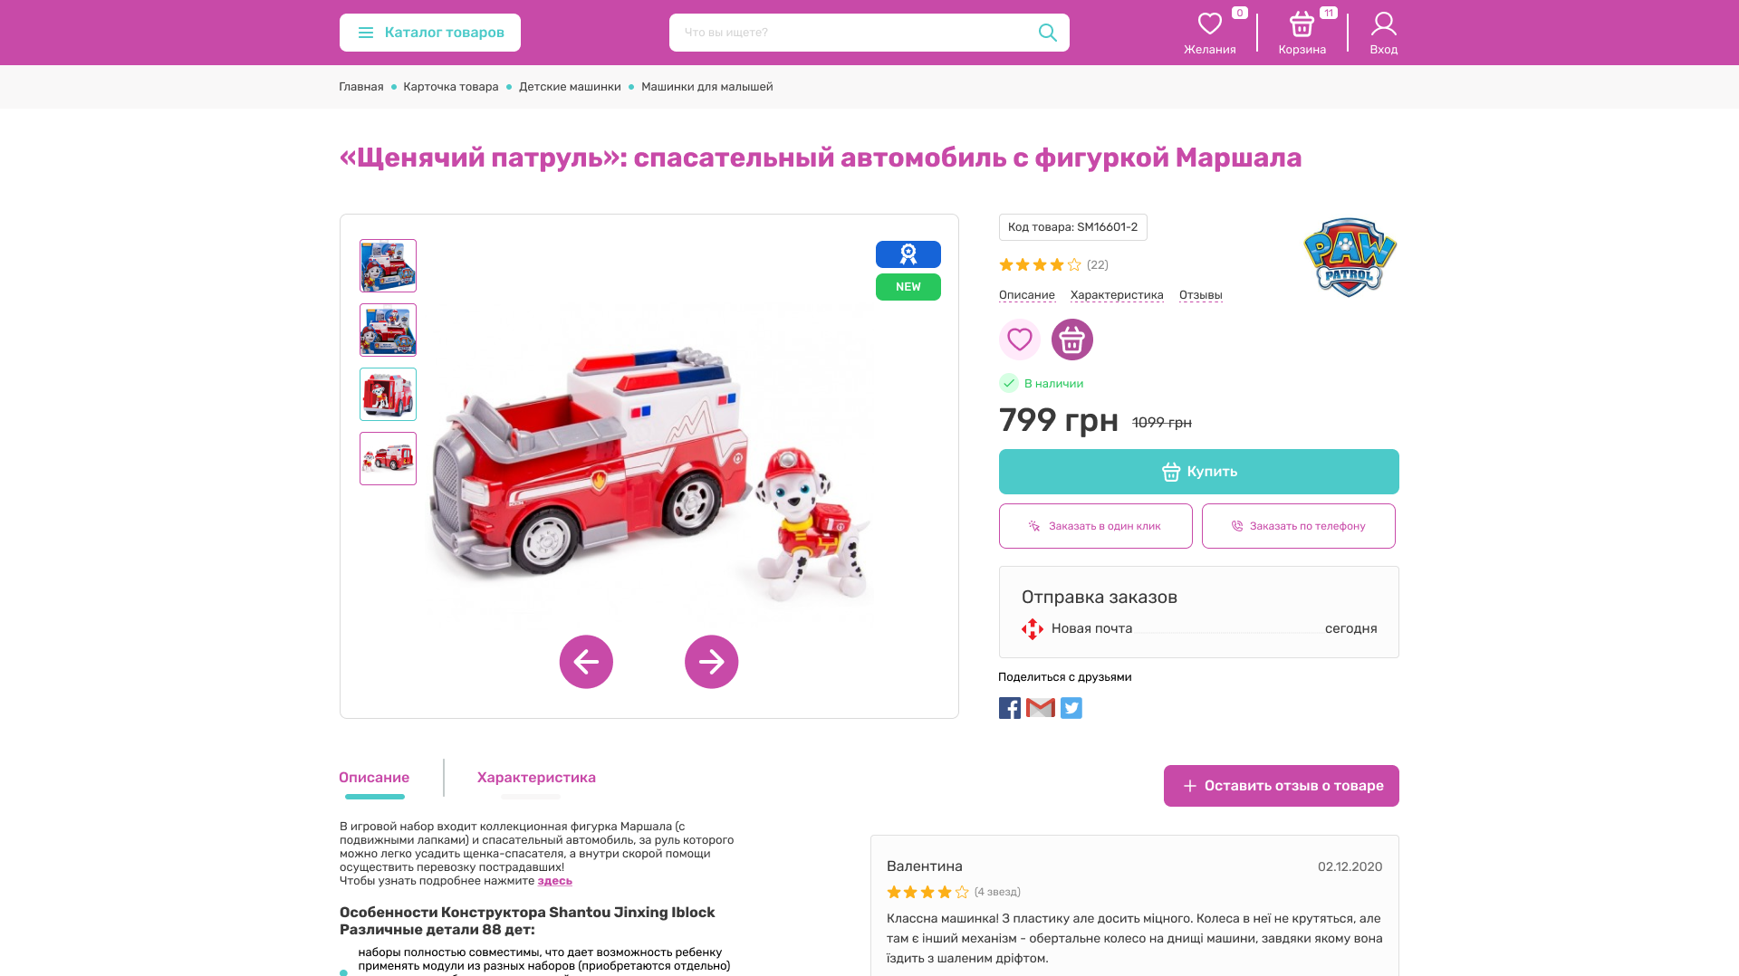Image resolution: width=1739 pixels, height=976 pixels.
Task: Share via Facebook icon
Action: tap(1010, 708)
